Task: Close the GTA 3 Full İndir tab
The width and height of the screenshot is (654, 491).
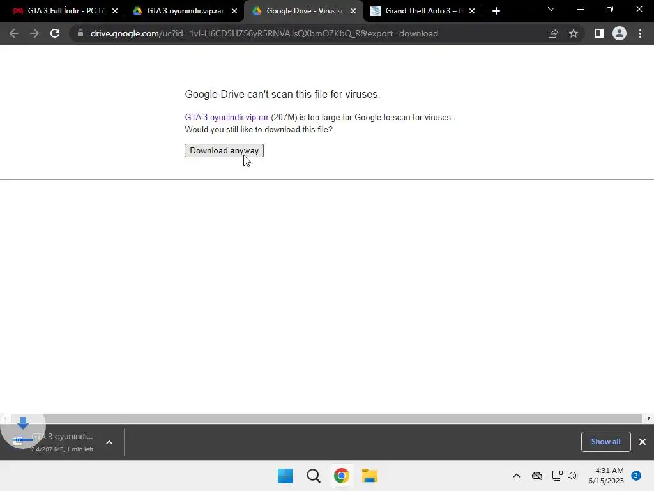Action: click(115, 11)
